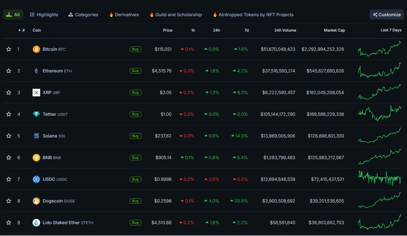Click the Buy button for Solana
Screen dimensions: 407x236
click(x=136, y=136)
